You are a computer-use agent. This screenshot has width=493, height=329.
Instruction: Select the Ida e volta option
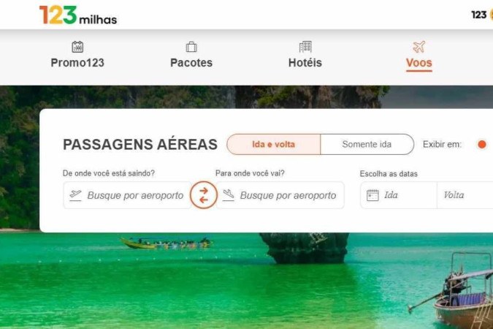[x=274, y=144]
